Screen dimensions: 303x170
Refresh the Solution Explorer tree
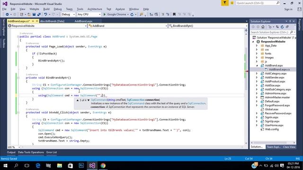point(282,27)
